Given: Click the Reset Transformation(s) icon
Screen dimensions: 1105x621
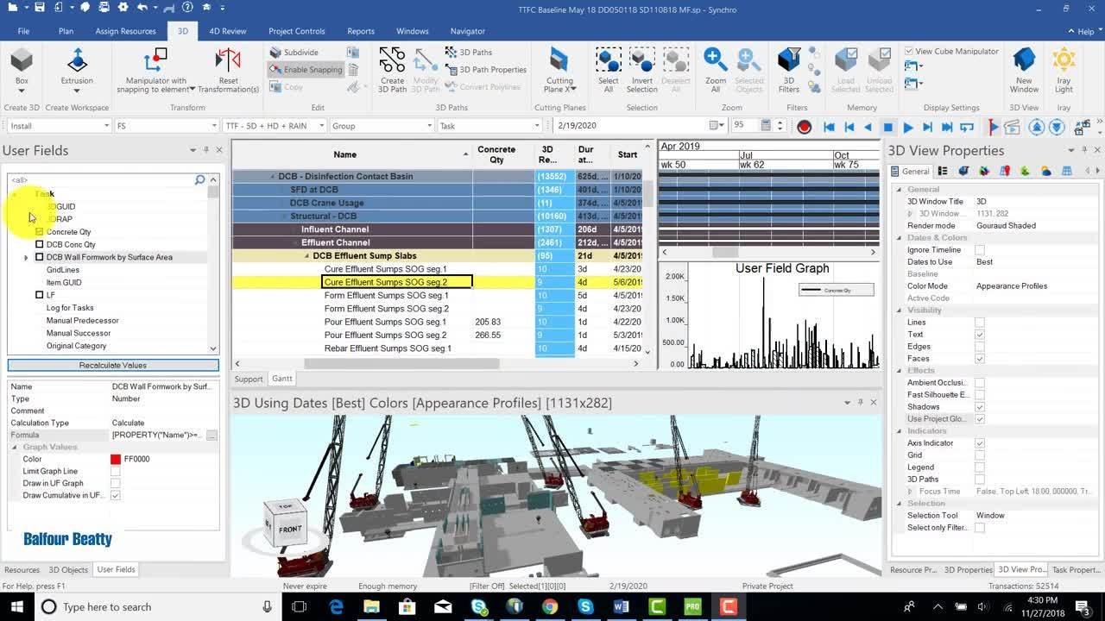Looking at the screenshot, I should (228, 61).
